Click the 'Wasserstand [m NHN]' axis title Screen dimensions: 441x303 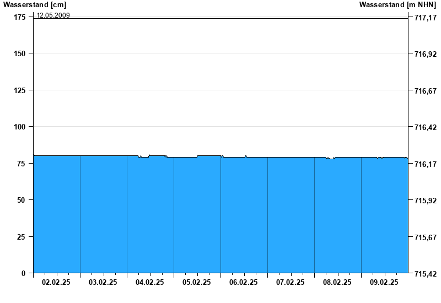point(397,5)
